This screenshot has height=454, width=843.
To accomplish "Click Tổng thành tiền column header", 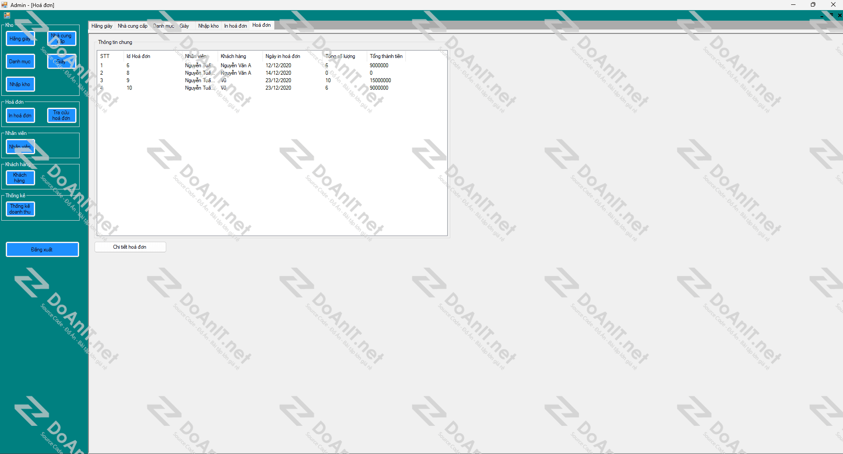I will [x=386, y=56].
